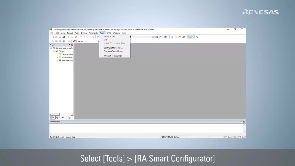Click the Start Debug Session magnifier icon
The height and width of the screenshot is (166, 295).
coord(165,37)
